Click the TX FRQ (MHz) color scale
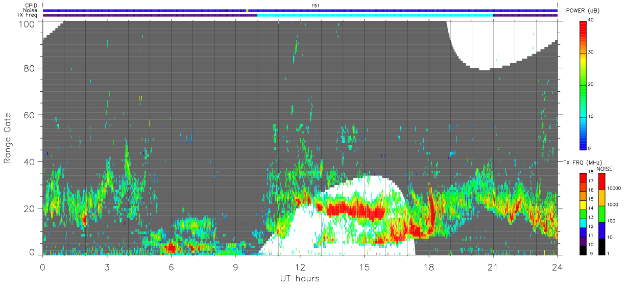The width and height of the screenshot is (627, 289). 583,214
